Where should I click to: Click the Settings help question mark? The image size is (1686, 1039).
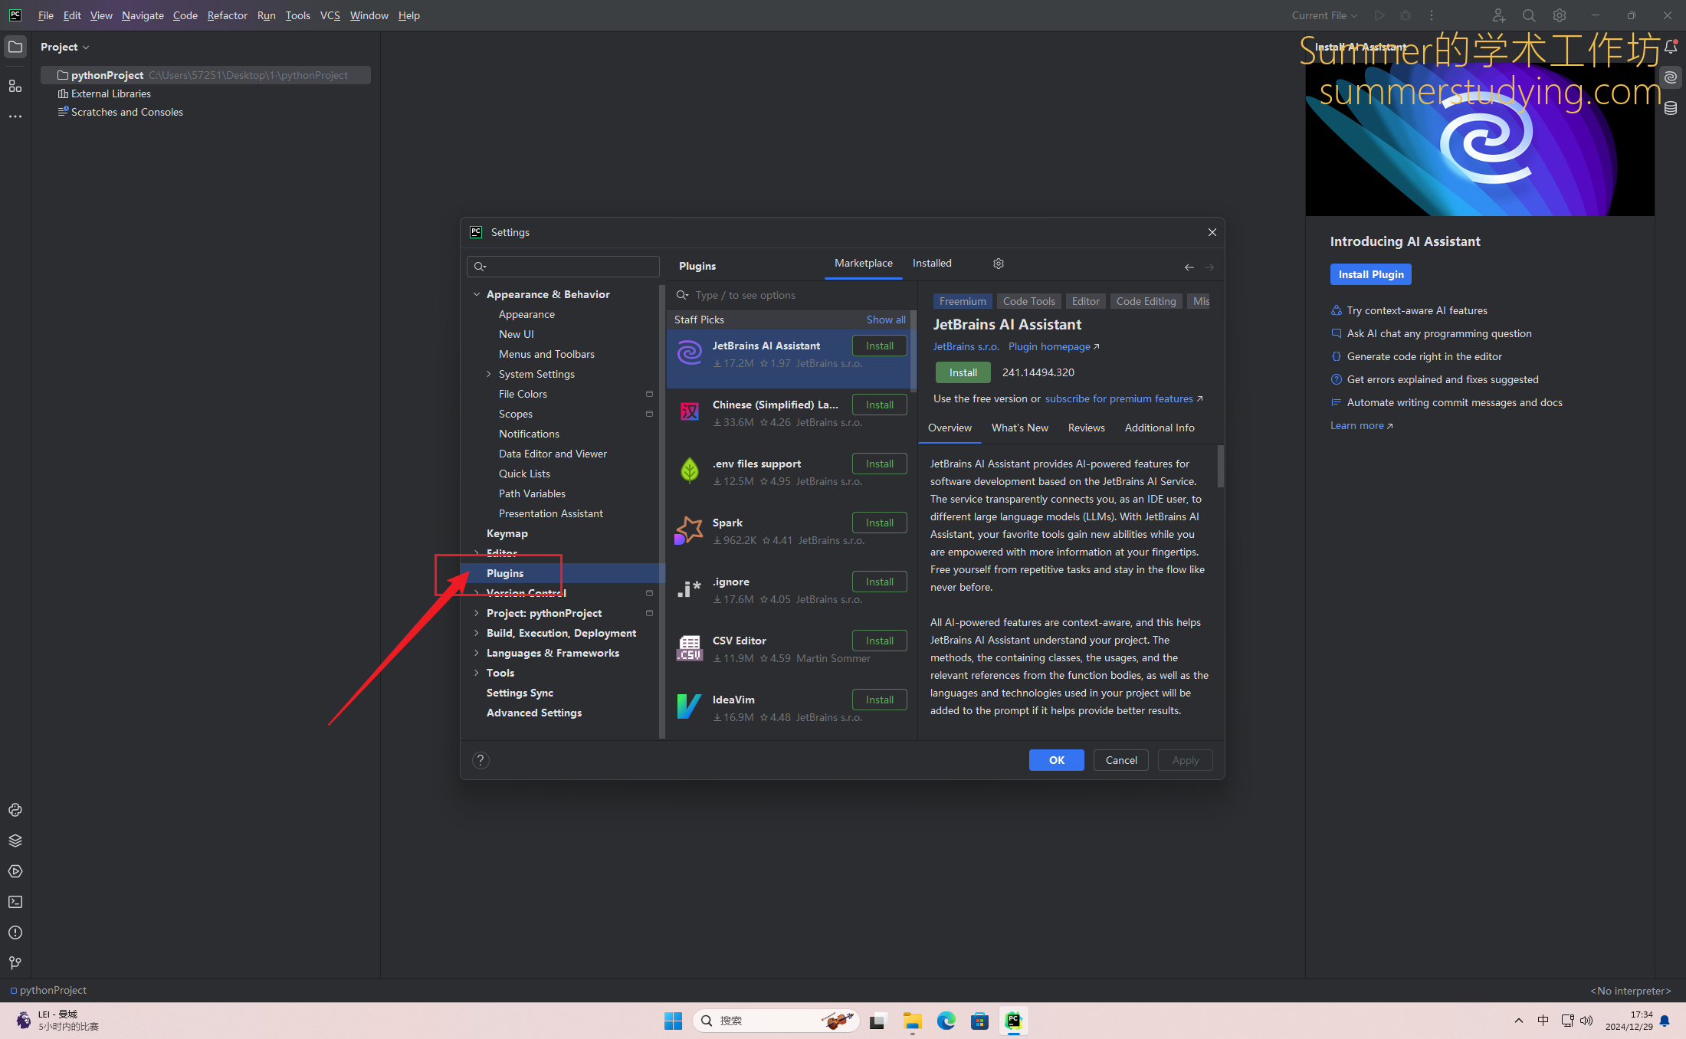481,760
